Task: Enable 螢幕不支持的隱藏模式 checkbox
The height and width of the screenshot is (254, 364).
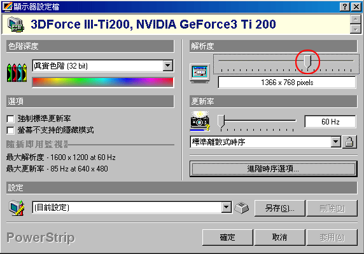Action: 10,130
